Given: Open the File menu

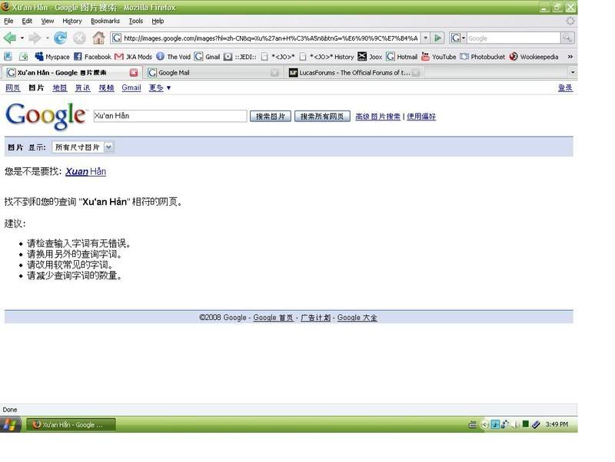Looking at the screenshot, I should tap(8, 21).
